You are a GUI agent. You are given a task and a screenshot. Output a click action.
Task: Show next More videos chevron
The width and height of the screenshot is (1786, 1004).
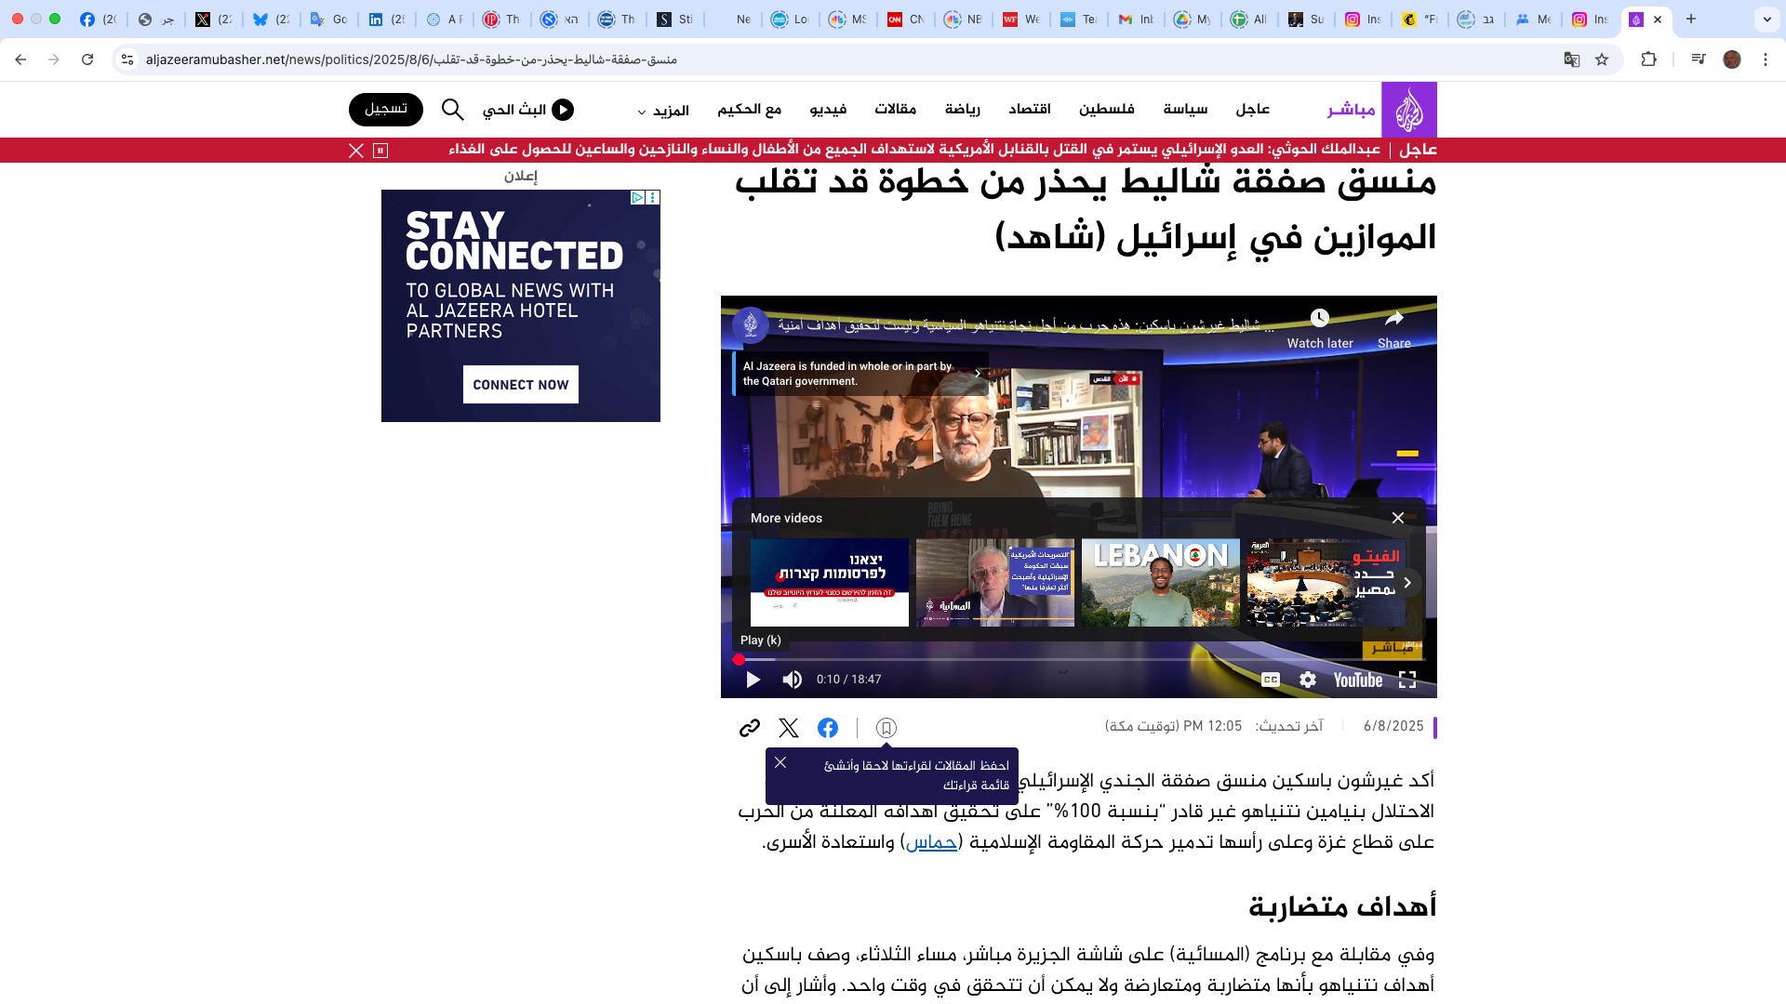(x=1407, y=583)
